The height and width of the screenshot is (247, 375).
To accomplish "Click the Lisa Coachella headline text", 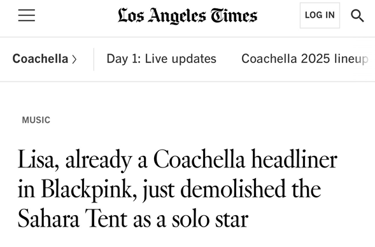I will (x=178, y=189).
